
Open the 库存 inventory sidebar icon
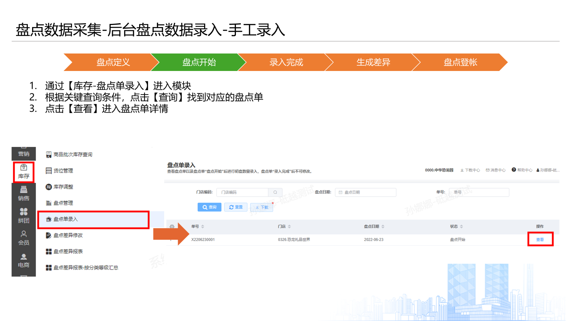(24, 172)
